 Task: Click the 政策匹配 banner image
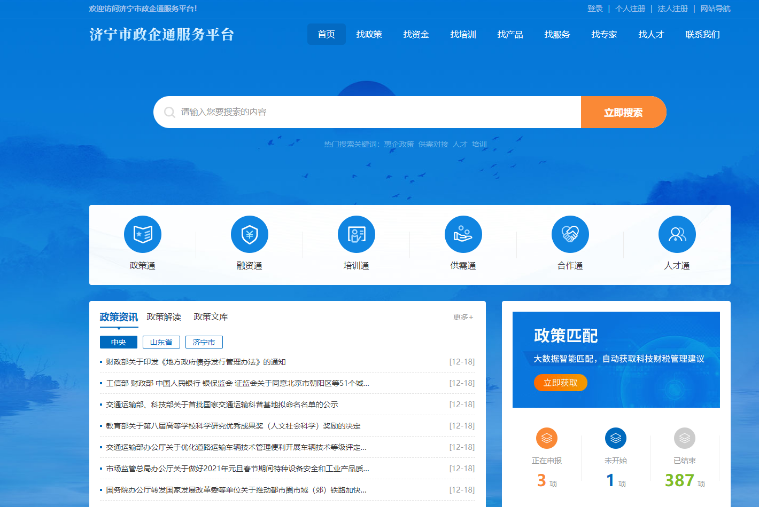point(616,360)
